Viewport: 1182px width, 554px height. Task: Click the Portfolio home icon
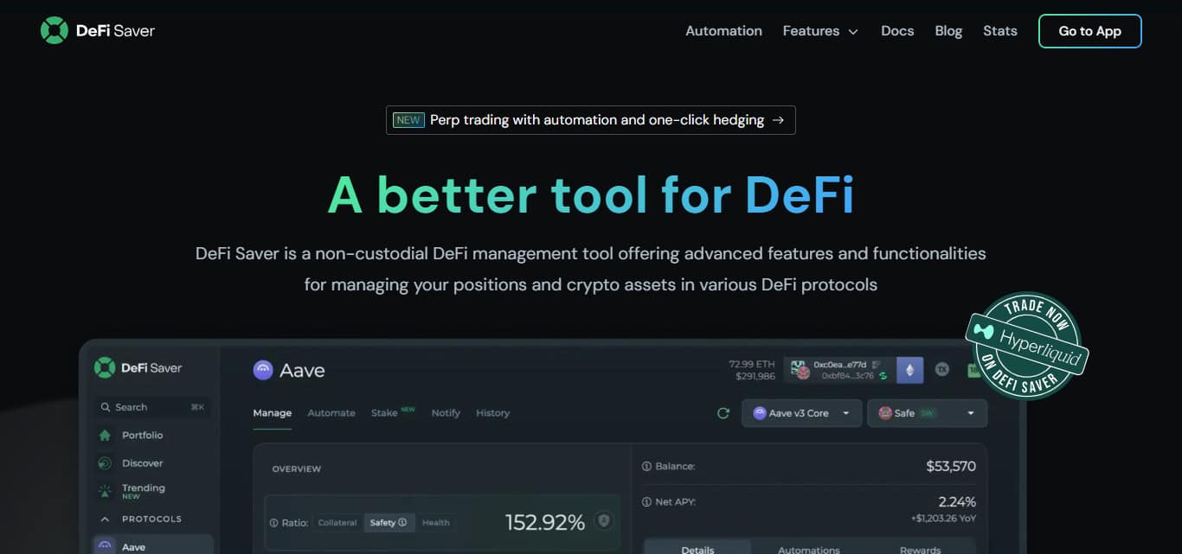pos(106,436)
